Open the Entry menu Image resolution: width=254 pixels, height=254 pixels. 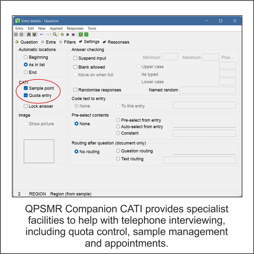(x=19, y=28)
